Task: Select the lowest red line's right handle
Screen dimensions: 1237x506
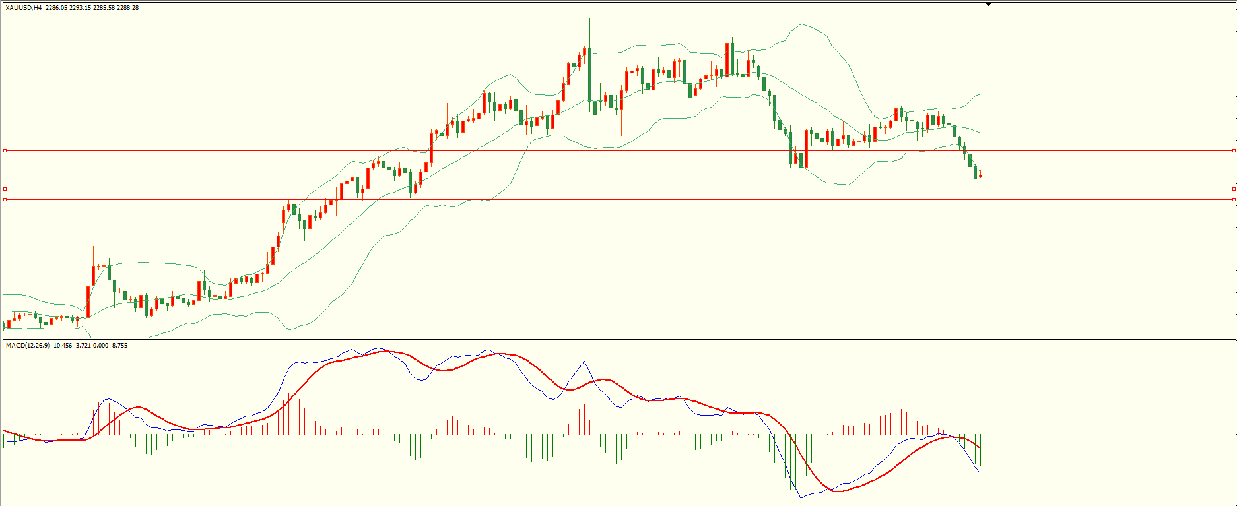Action: pos(1234,199)
